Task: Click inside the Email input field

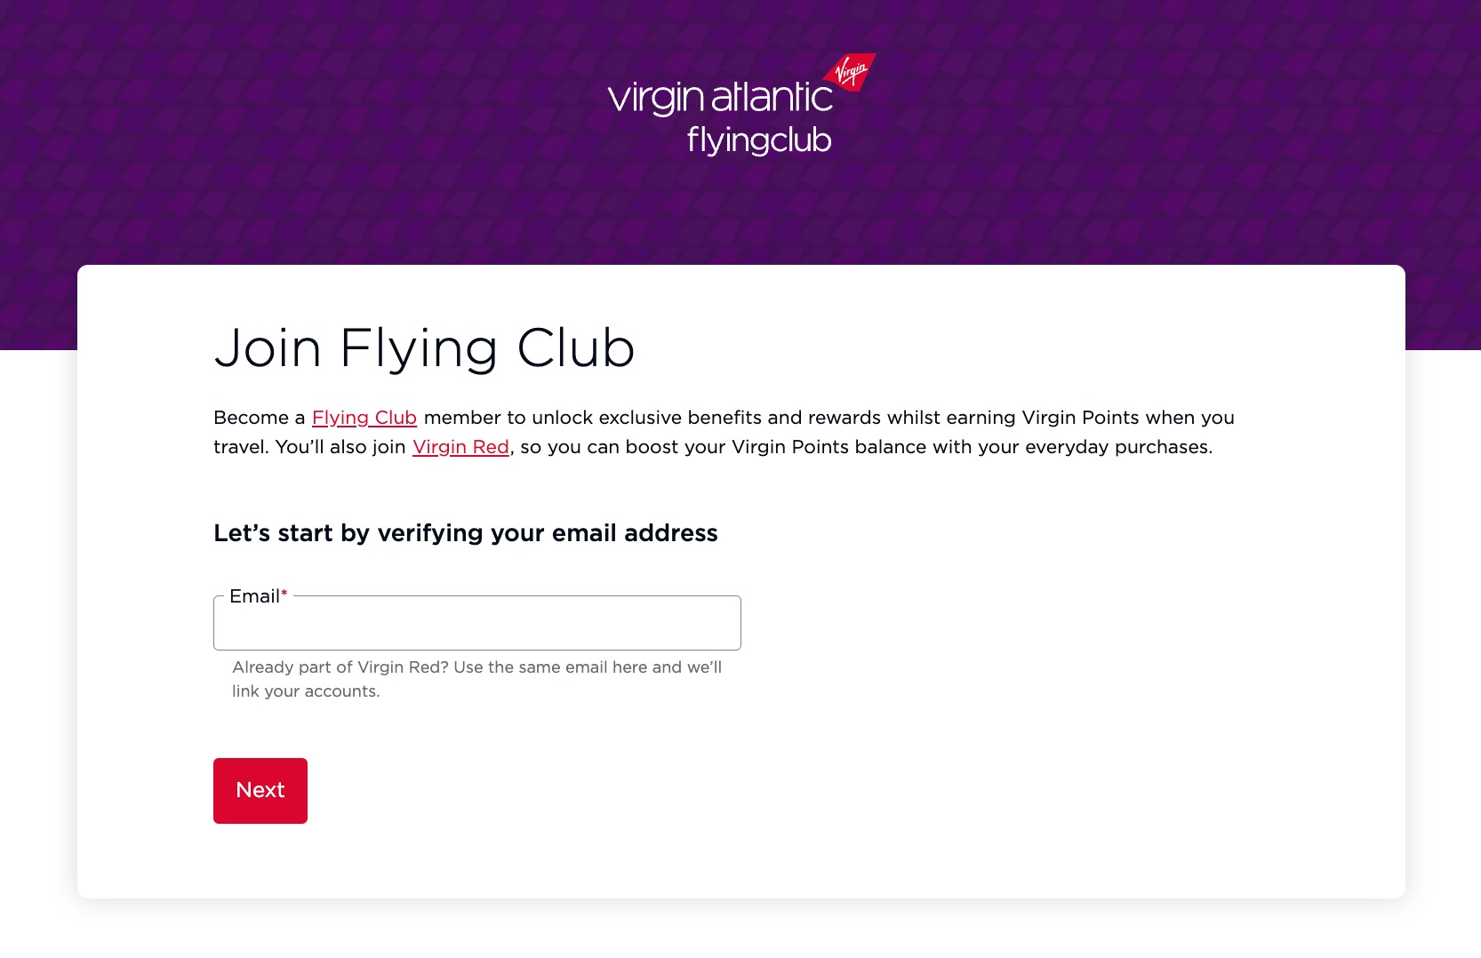Action: [x=476, y=624]
